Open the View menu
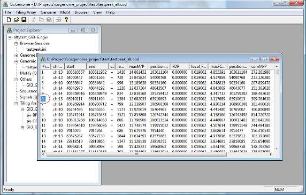Viewport: 306px width, 195px height. tap(97, 12)
